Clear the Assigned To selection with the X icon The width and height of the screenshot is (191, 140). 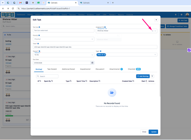pyautogui.click(x=152, y=31)
